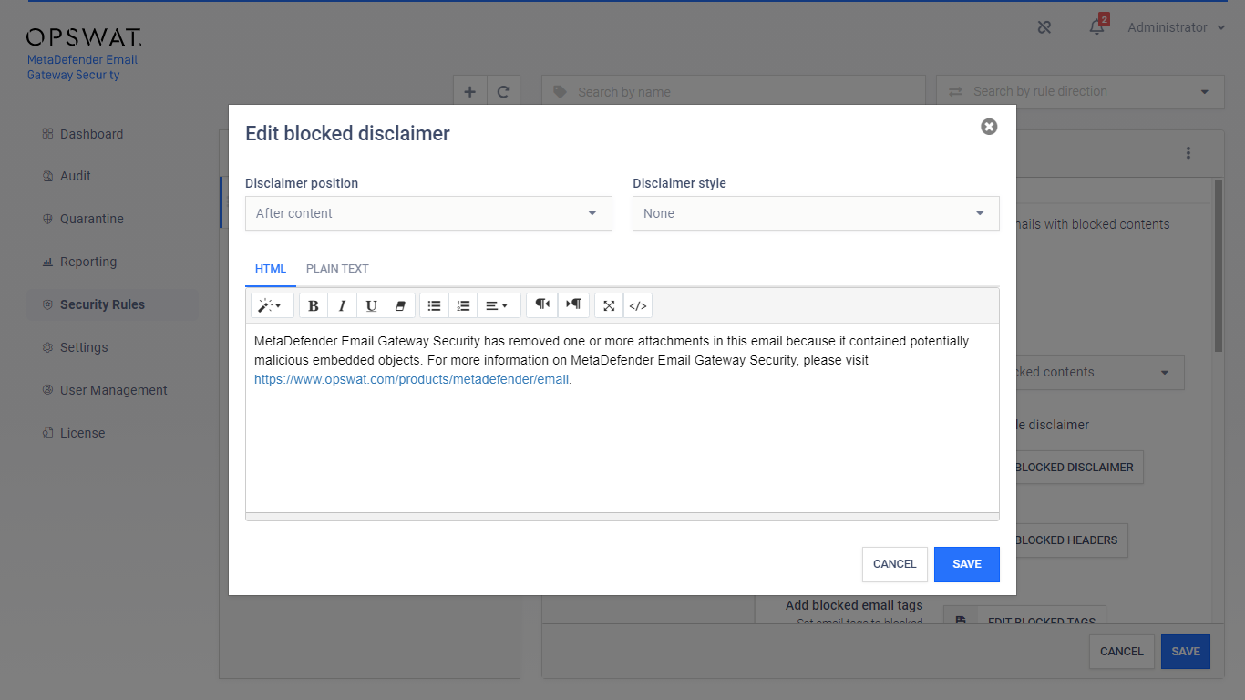
Task: Open the Disclaimer style dropdown
Action: point(816,213)
